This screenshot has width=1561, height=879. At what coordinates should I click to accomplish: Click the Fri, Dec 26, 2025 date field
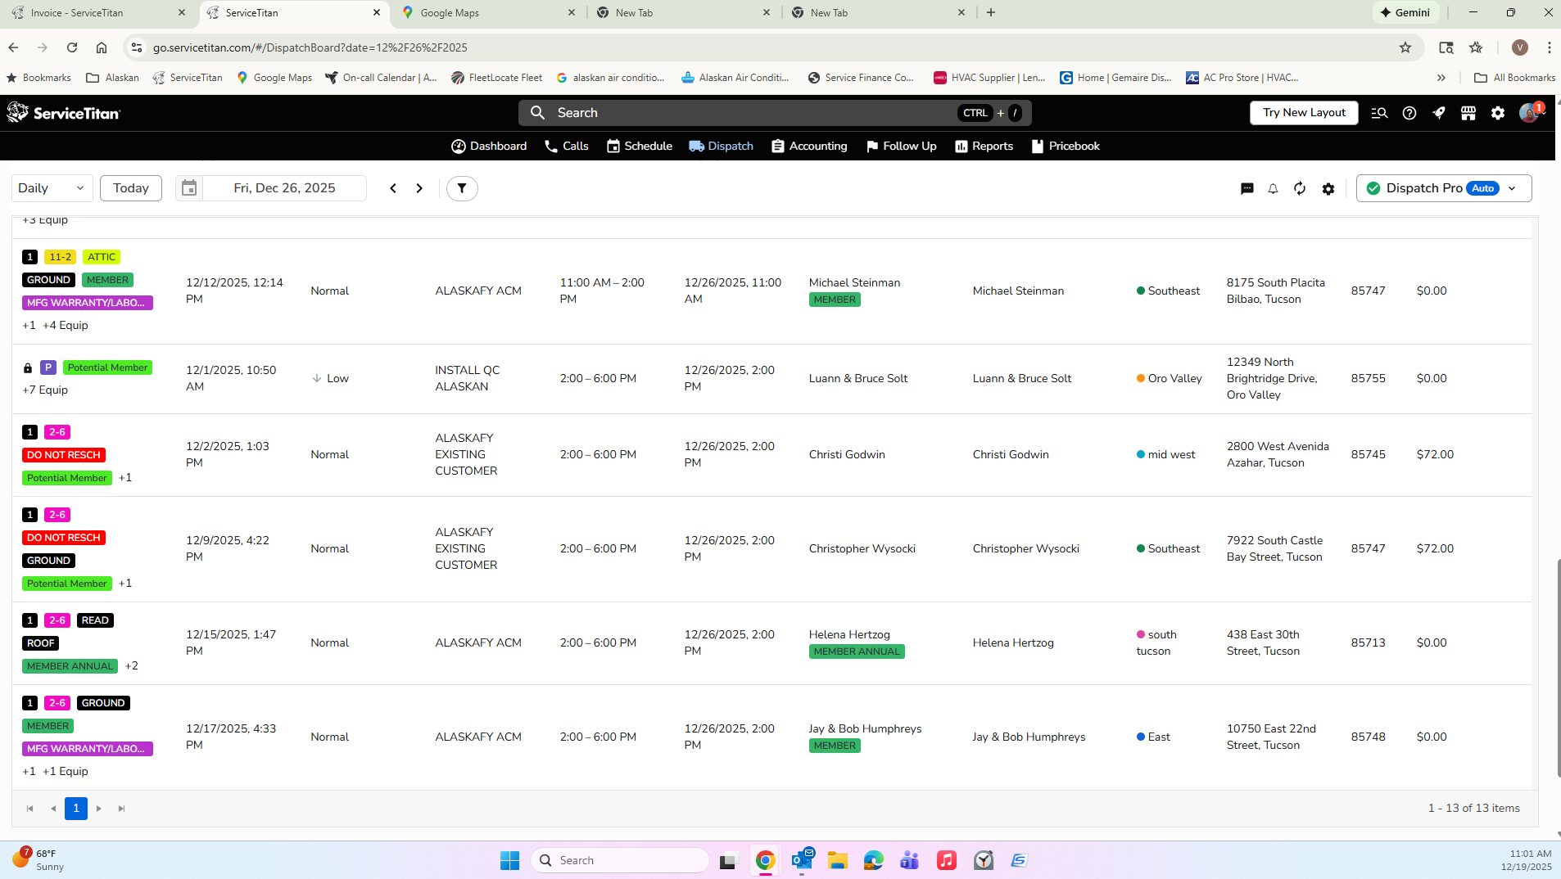coord(284,188)
